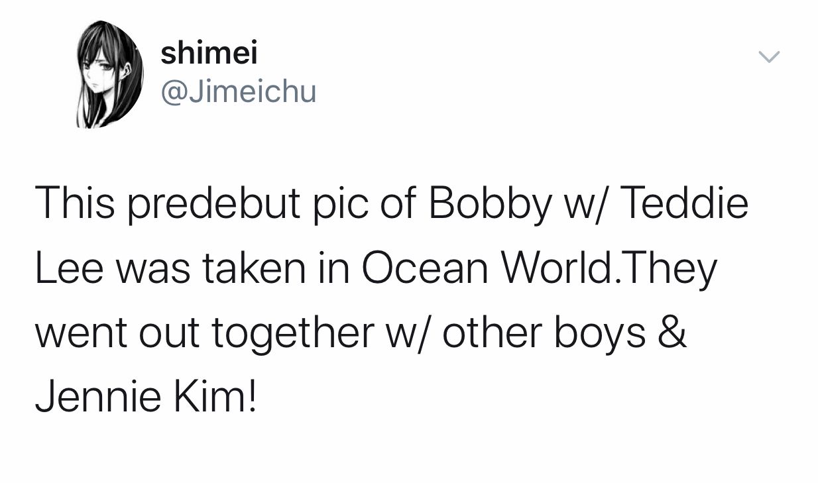Click the @Jimeichu handle
This screenshot has width=818, height=483.
(239, 92)
